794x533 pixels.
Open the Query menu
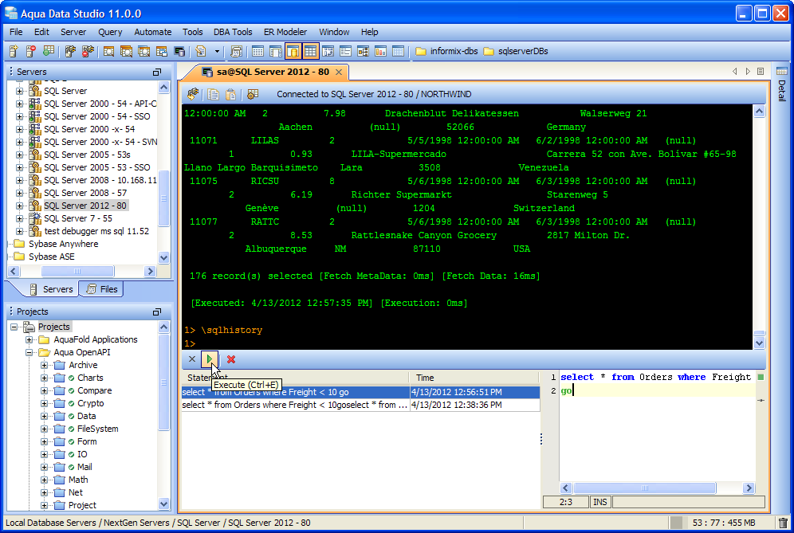[110, 32]
